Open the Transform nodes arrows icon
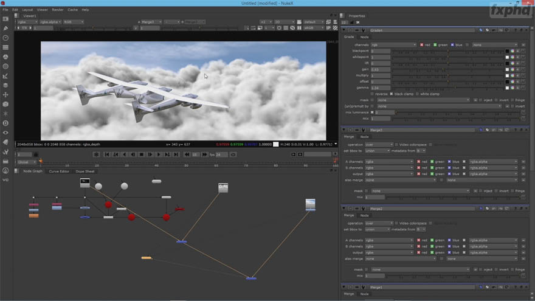The image size is (535, 301). [5, 95]
